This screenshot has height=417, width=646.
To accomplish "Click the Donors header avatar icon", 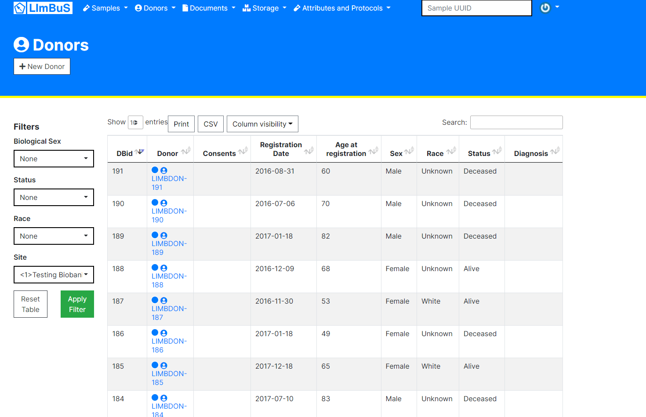I will (21, 44).
